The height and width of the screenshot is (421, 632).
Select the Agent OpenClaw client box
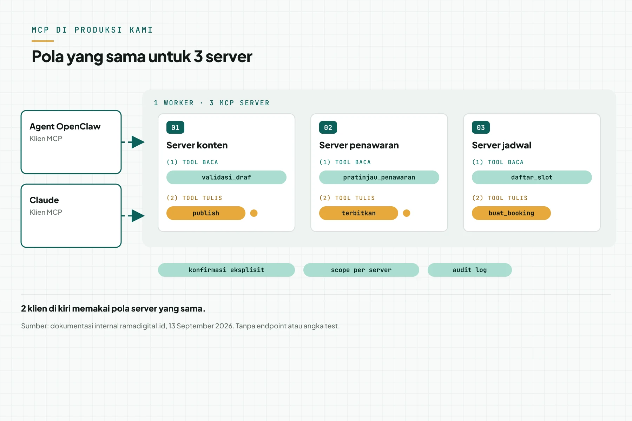pyautogui.click(x=71, y=142)
